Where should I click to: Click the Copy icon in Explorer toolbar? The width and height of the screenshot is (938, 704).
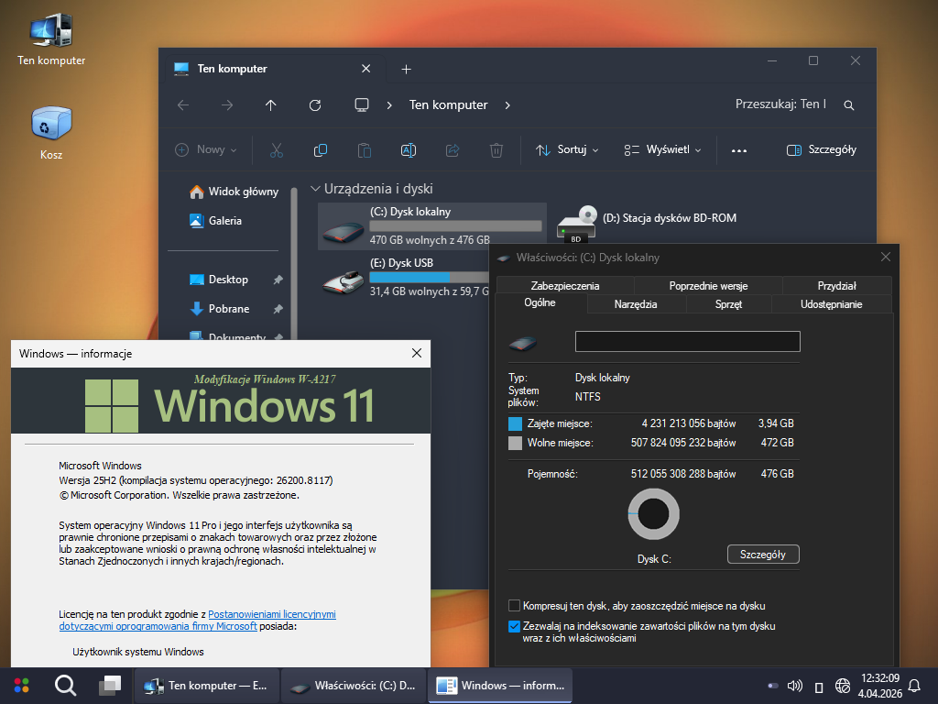click(x=321, y=149)
